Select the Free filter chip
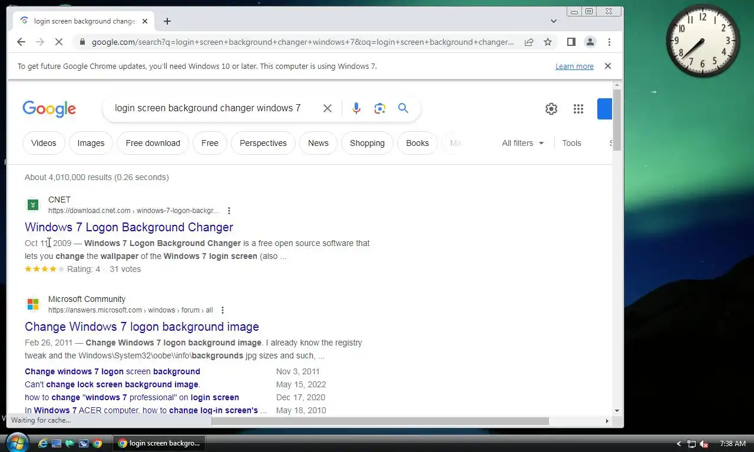This screenshot has width=754, height=452. pyautogui.click(x=210, y=143)
